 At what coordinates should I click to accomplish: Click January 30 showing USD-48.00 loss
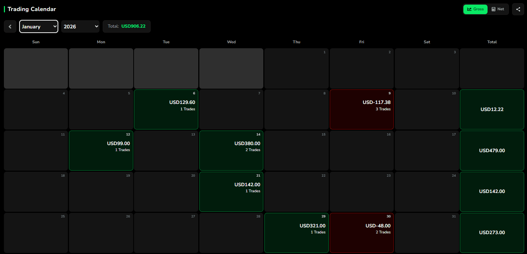coord(361,233)
